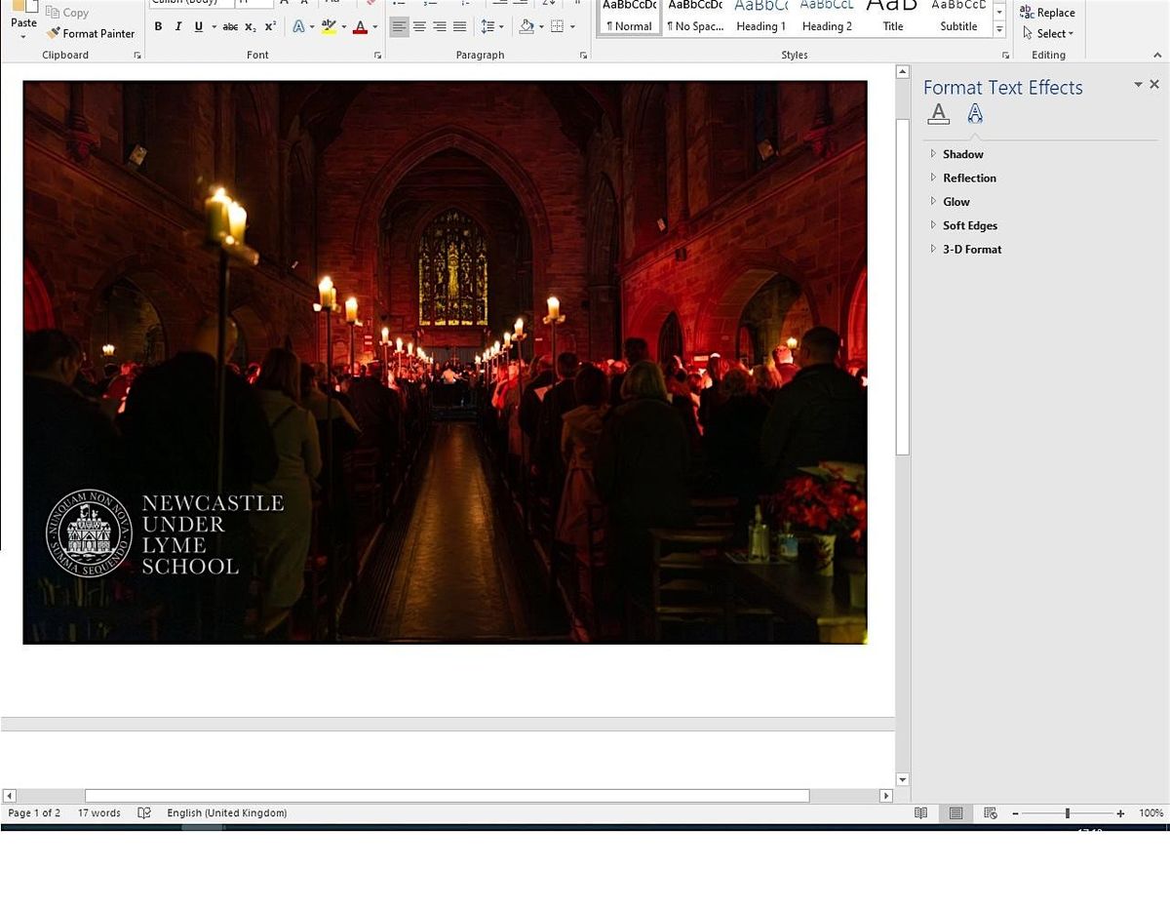
Task: Select the Text Effects icon in the Font group
Action: [299, 26]
